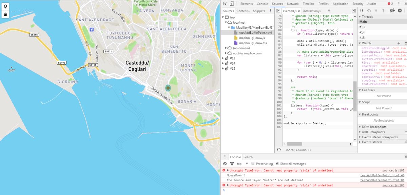407x195 pixels.
Task: Toggle the device toolbar icon
Action: click(232, 4)
